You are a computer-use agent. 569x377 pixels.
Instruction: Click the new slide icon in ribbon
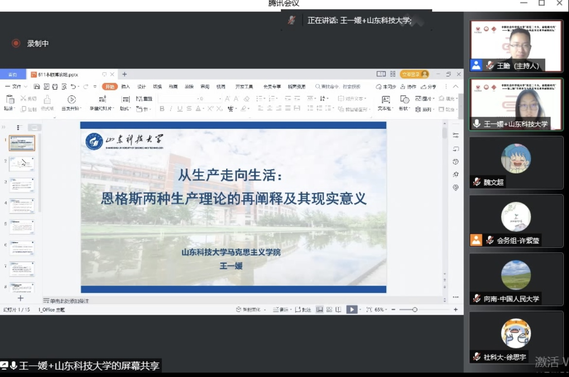(102, 100)
